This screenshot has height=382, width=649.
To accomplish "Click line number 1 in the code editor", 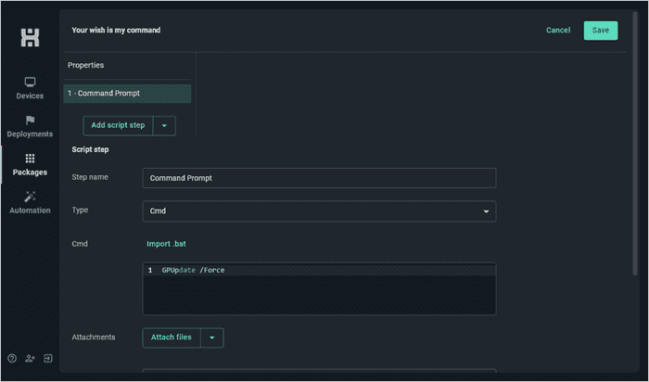I will pos(150,270).
